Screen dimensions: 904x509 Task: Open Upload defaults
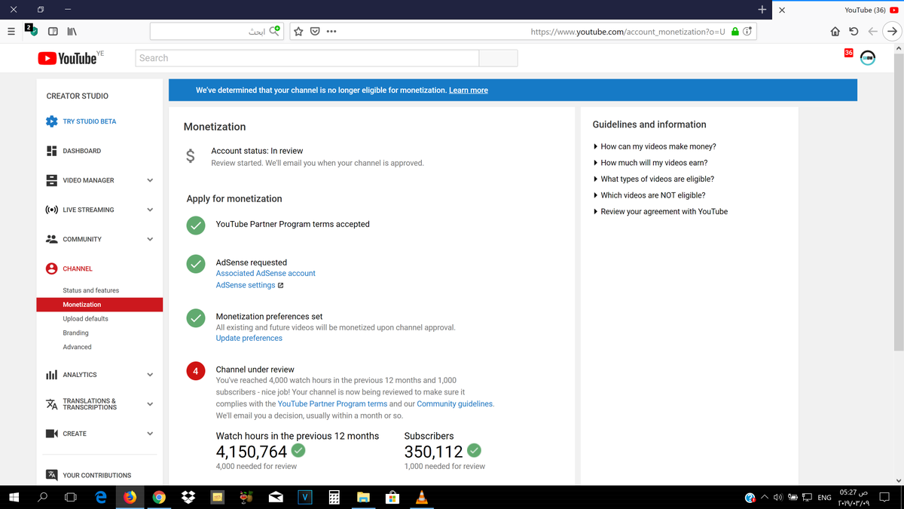(85, 319)
